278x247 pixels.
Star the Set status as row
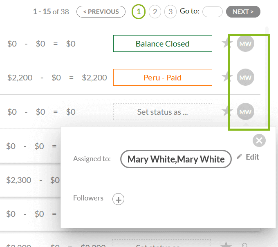pos(227,111)
